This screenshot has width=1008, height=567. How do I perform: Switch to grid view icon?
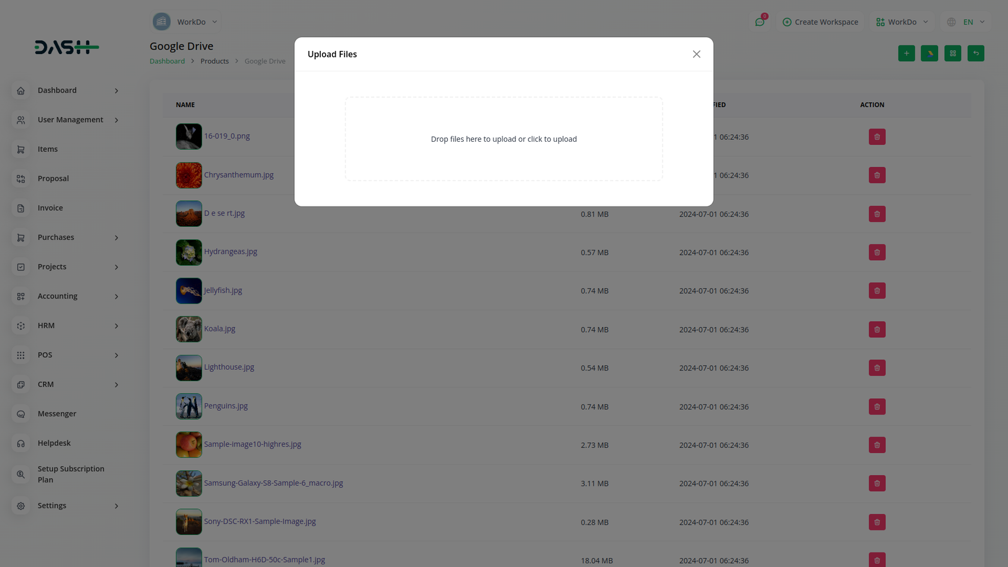(x=953, y=54)
